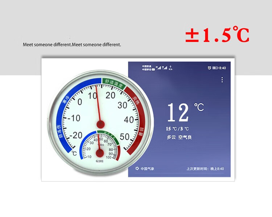
Task: Click the 8:40 clock in status bar
Action: (222, 68)
